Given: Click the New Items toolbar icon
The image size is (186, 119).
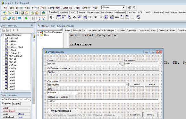Looking at the screenshot, I should click(5, 13).
